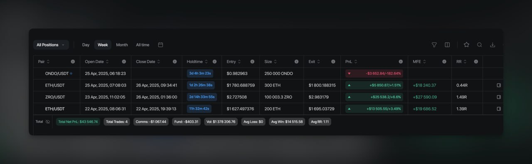Show info for the Entry column
Image resolution: width=532 pixels, height=164 pixels.
pyautogui.click(x=252, y=62)
